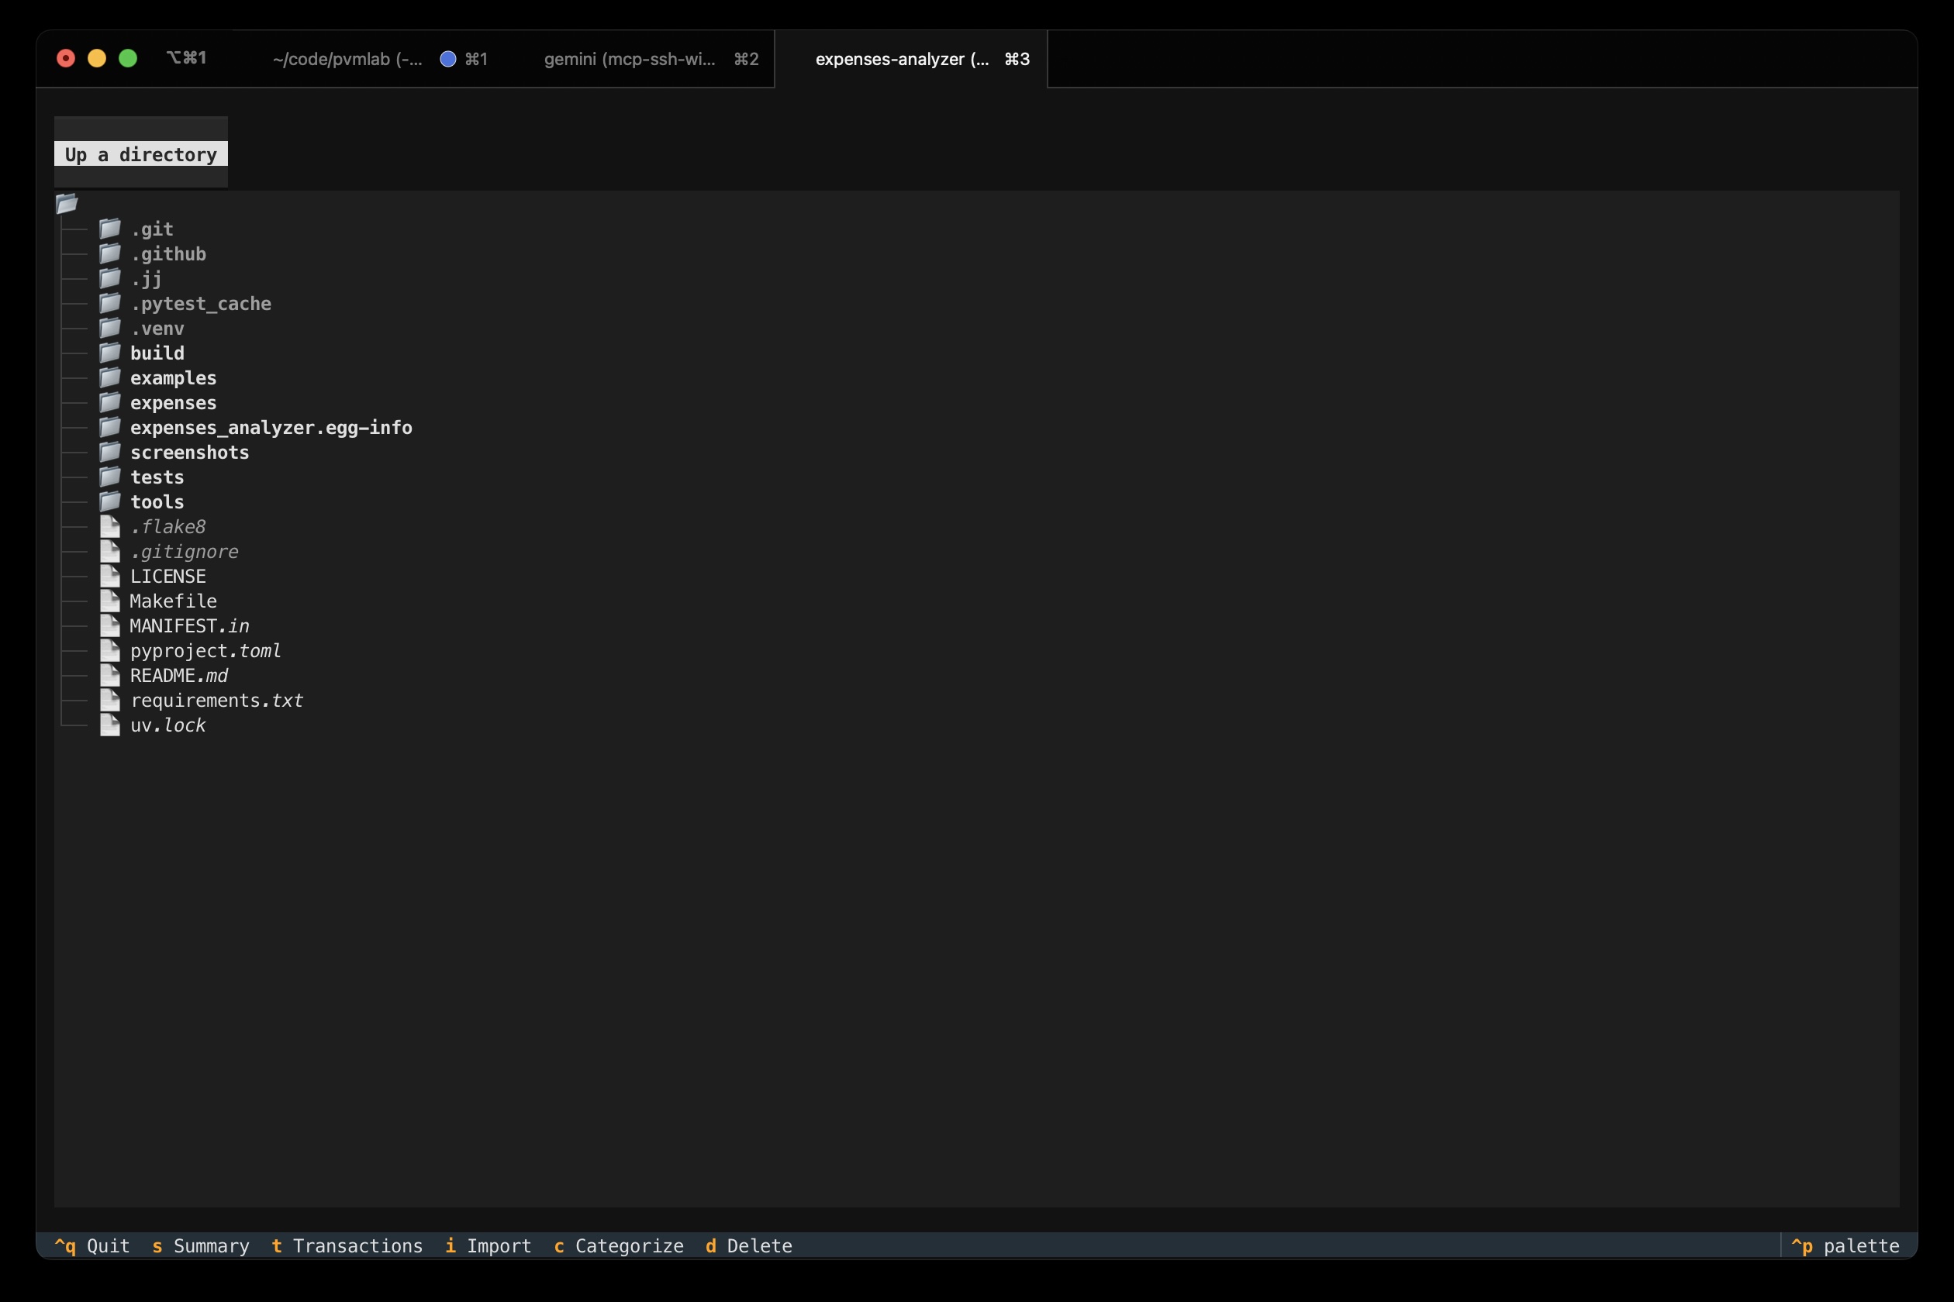Click the screenshots folder icon

click(x=112, y=452)
